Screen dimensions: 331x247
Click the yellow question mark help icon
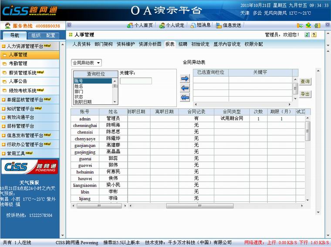314,35
